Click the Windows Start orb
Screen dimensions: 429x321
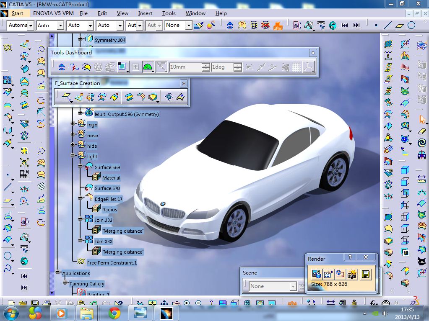(11, 313)
